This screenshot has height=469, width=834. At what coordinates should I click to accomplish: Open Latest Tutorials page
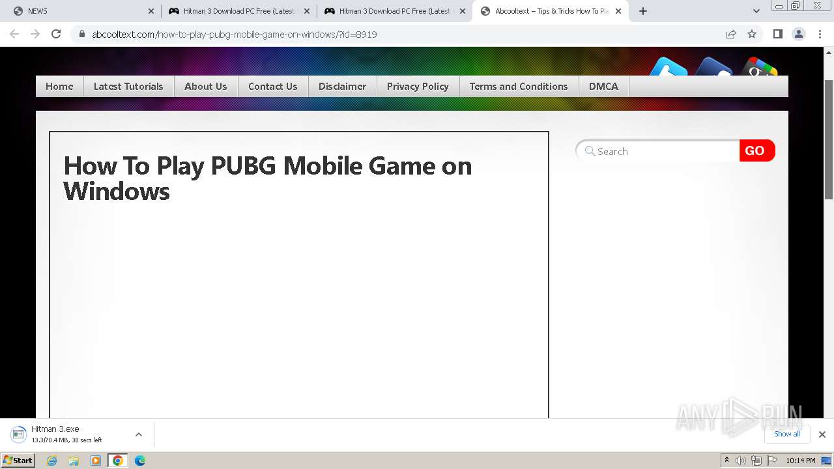(x=128, y=86)
